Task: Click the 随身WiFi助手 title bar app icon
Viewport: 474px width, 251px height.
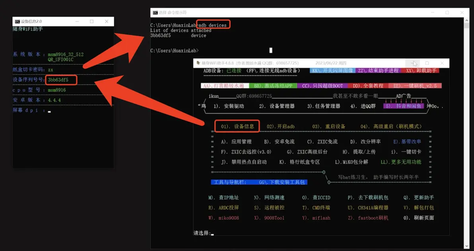Action: tap(198, 63)
